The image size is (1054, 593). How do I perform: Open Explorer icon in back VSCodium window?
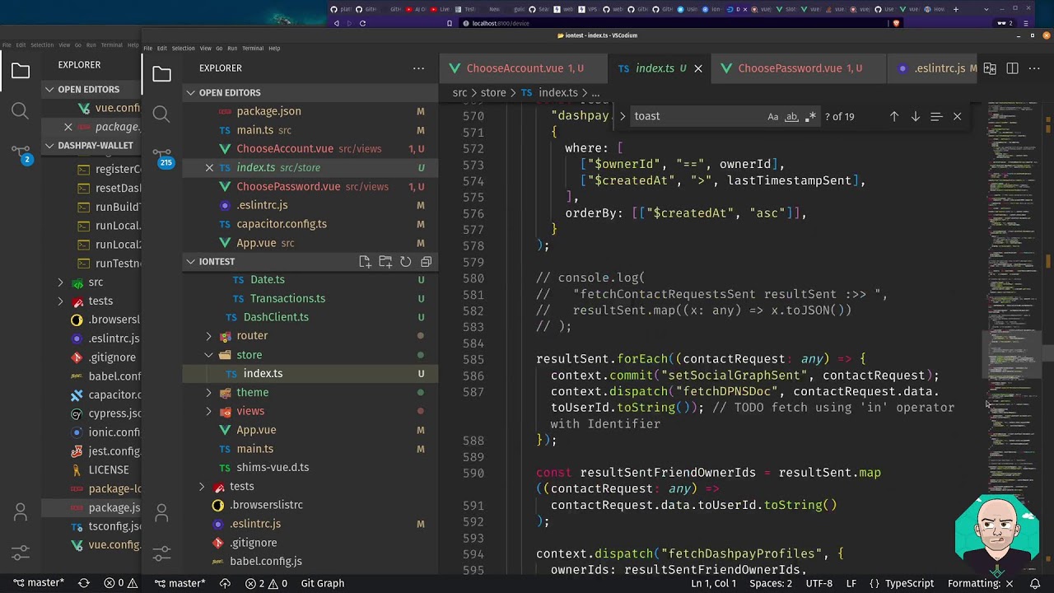tap(21, 71)
